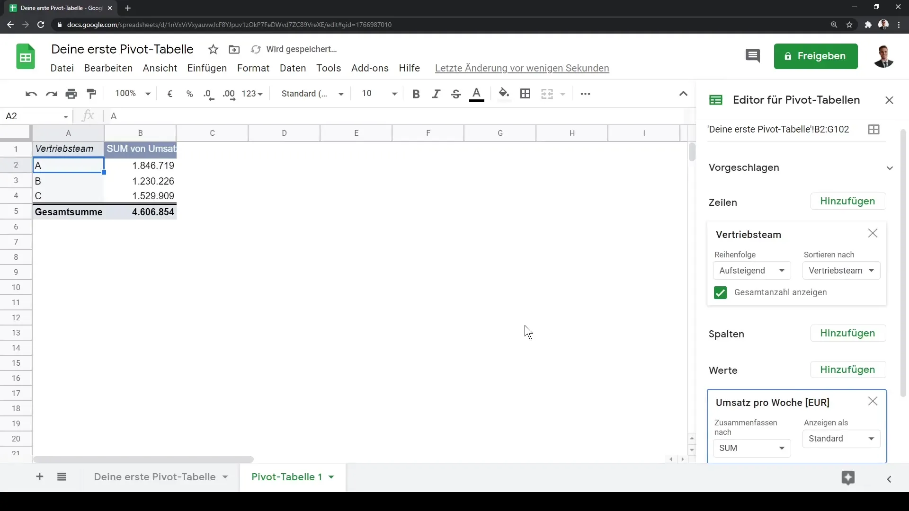Viewport: 909px width, 511px height.
Task: Close the pivot table editor
Action: coord(889,100)
